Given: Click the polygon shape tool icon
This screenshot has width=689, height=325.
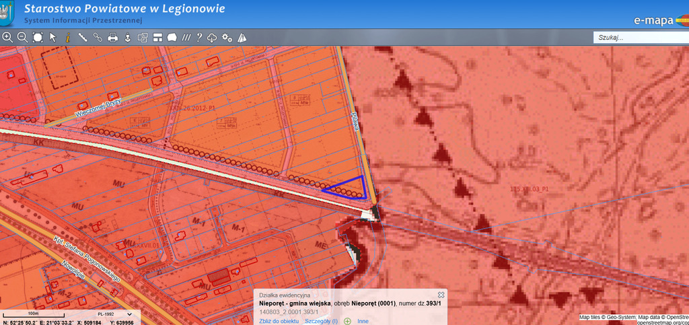Looking at the screenshot, I should coord(172,38).
